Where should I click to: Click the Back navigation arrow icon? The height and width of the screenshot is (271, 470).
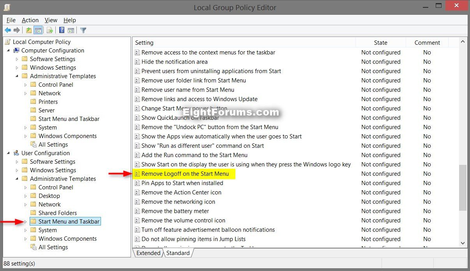point(8,30)
